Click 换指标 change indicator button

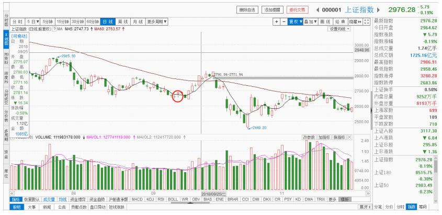click(x=339, y=137)
